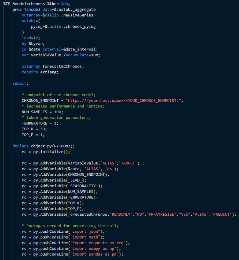
Task: Click the 'outobj=(' line
Action: coord(31,21)
